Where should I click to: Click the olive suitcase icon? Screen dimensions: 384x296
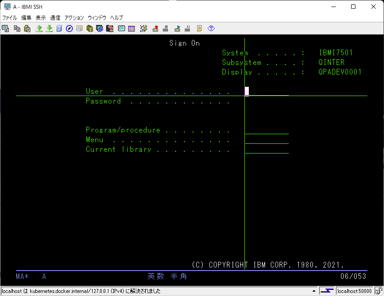point(90,29)
